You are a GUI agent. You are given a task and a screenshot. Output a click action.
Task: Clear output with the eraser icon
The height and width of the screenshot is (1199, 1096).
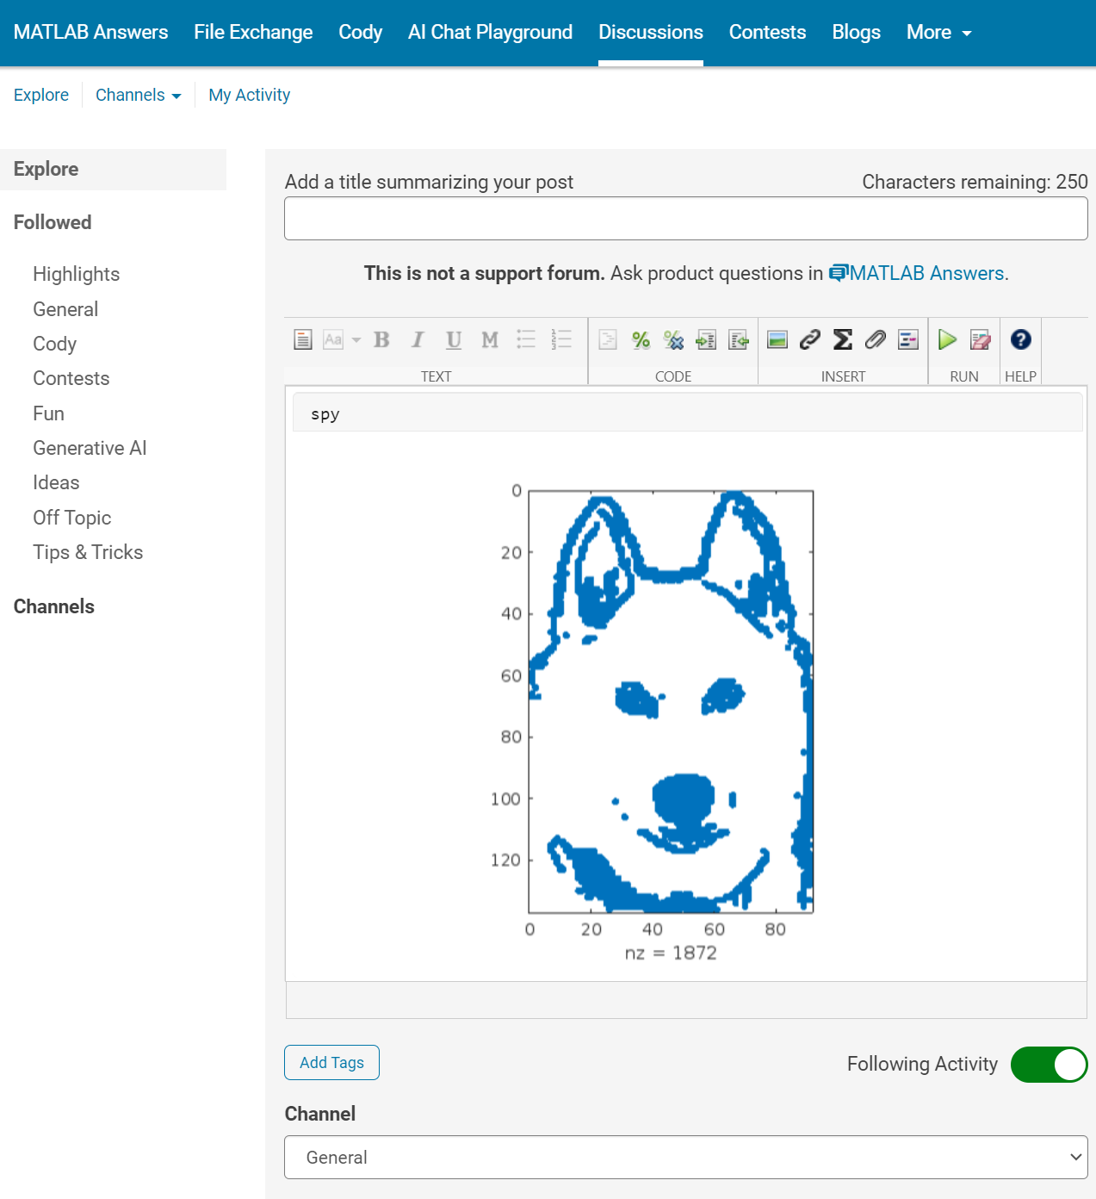click(980, 339)
